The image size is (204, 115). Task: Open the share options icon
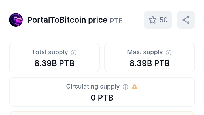pos(186,20)
